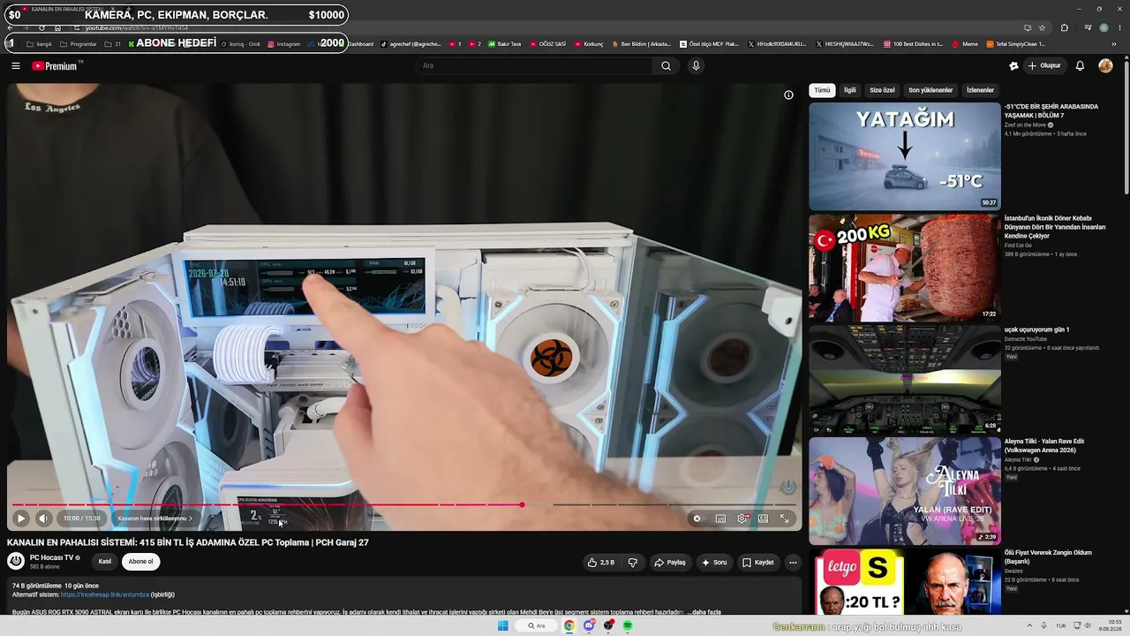
Task: Open the account avatar menu
Action: coord(1105,65)
